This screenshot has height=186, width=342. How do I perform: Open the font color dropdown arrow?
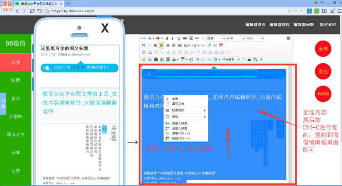(154, 39)
